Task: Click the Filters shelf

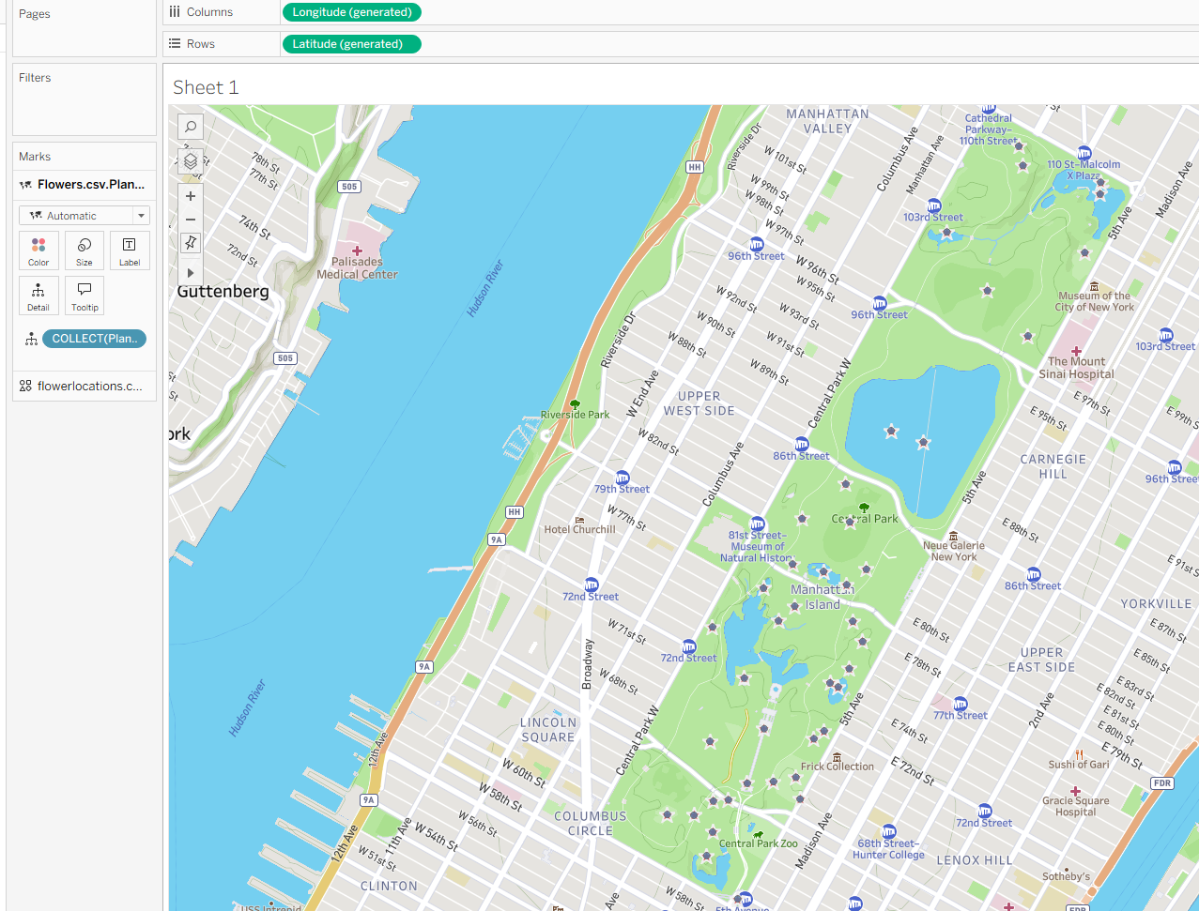Action: coord(85,99)
